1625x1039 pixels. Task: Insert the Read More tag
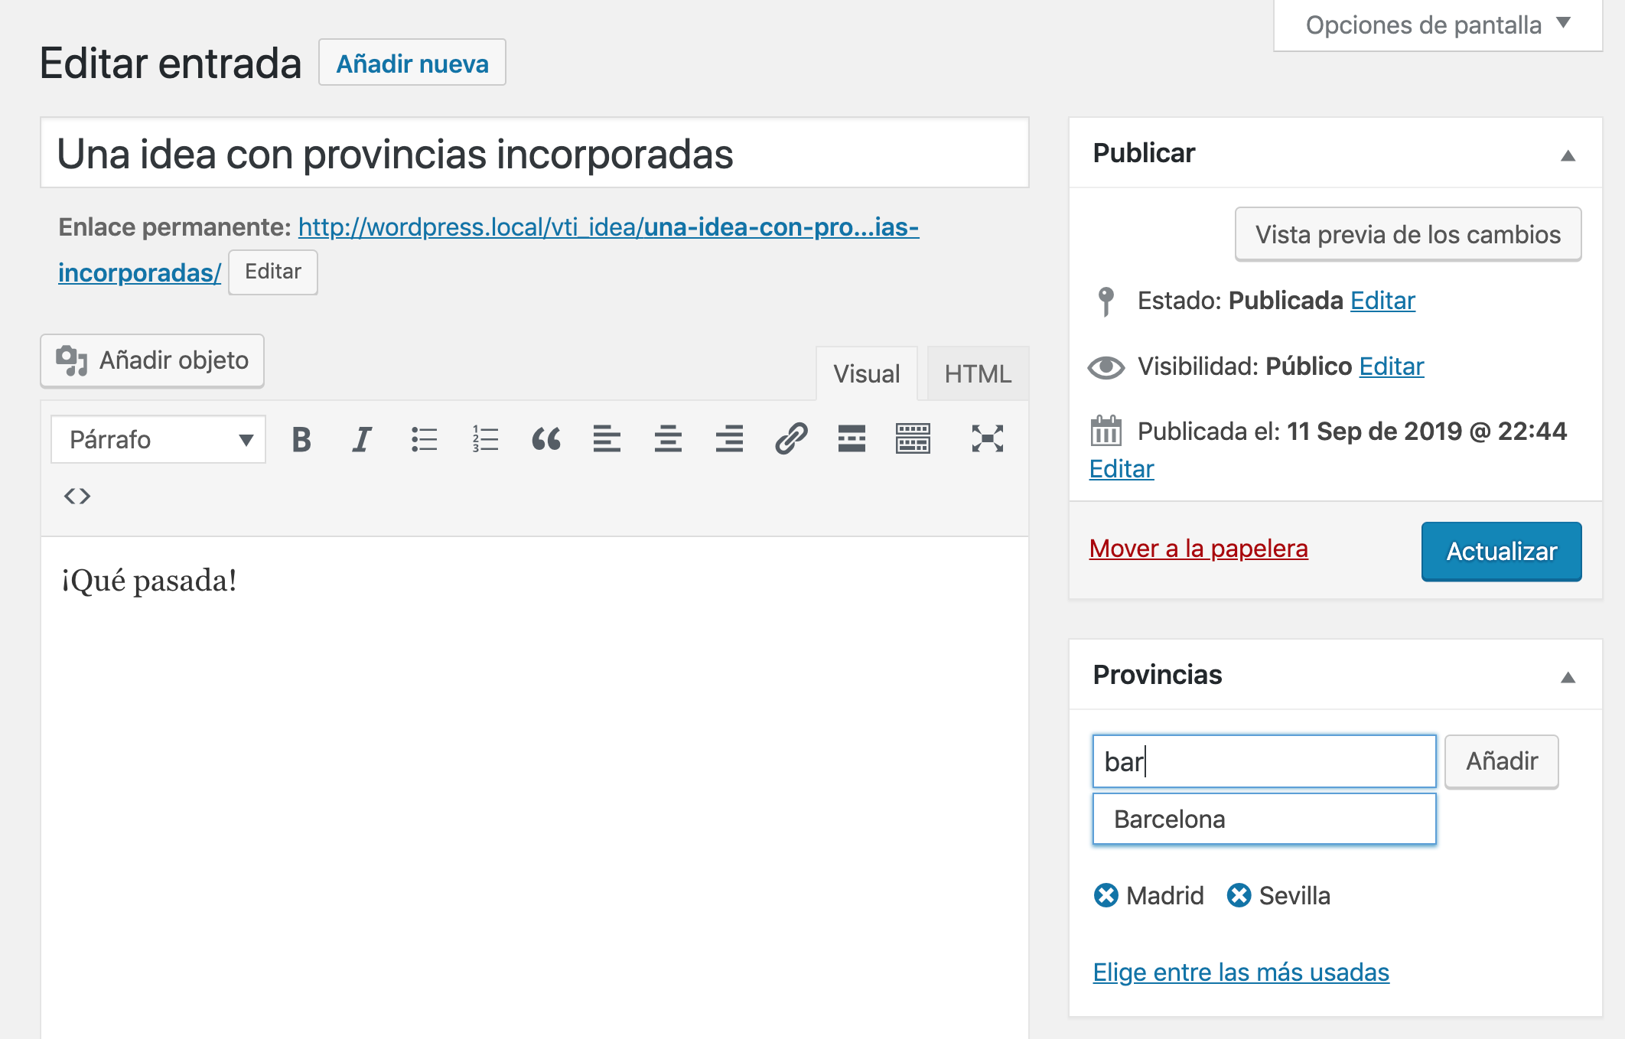click(852, 440)
